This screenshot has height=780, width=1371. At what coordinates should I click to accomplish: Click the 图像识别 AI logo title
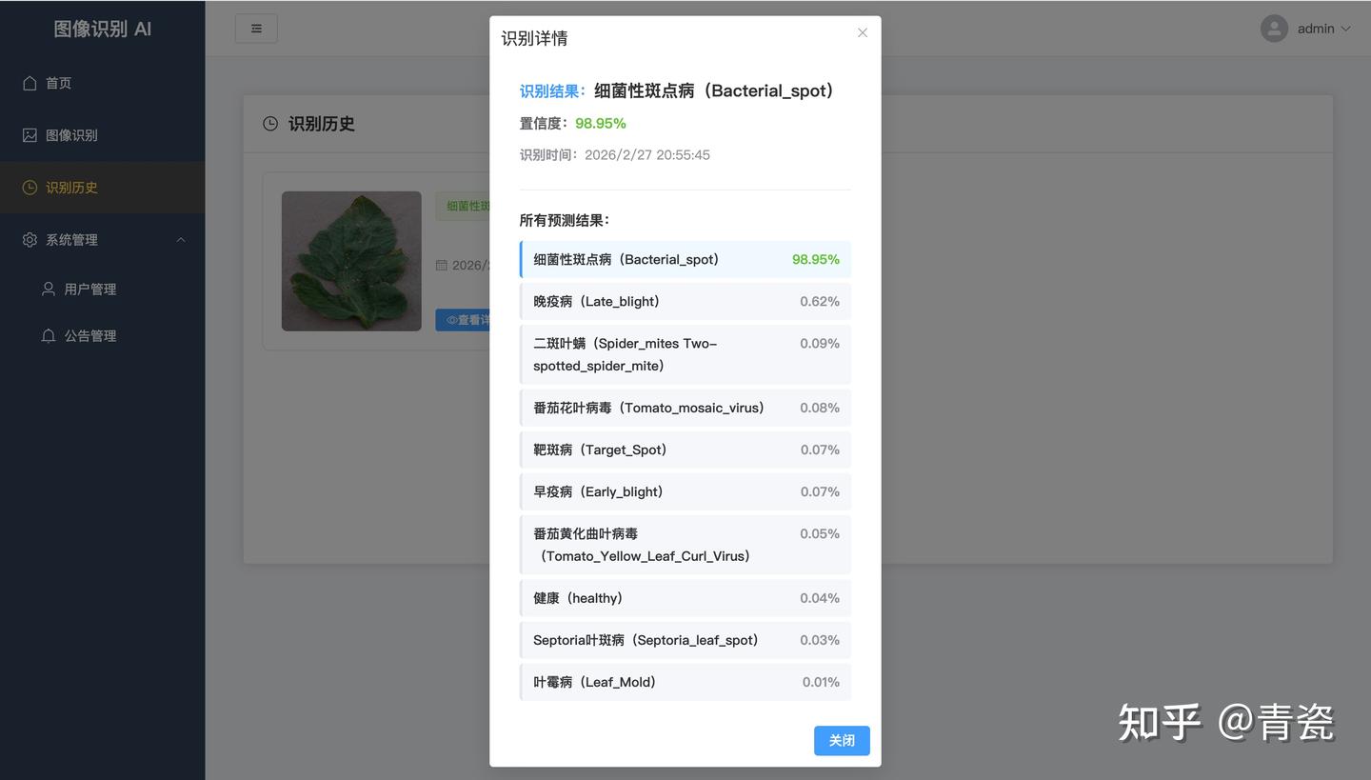[103, 29]
